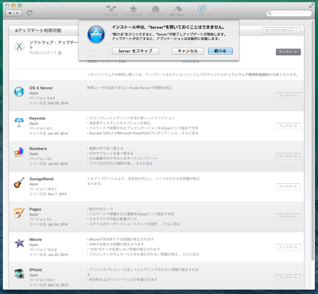Click さらに見る under software update notes
This screenshot has height=294, width=318.
pos(191,61)
